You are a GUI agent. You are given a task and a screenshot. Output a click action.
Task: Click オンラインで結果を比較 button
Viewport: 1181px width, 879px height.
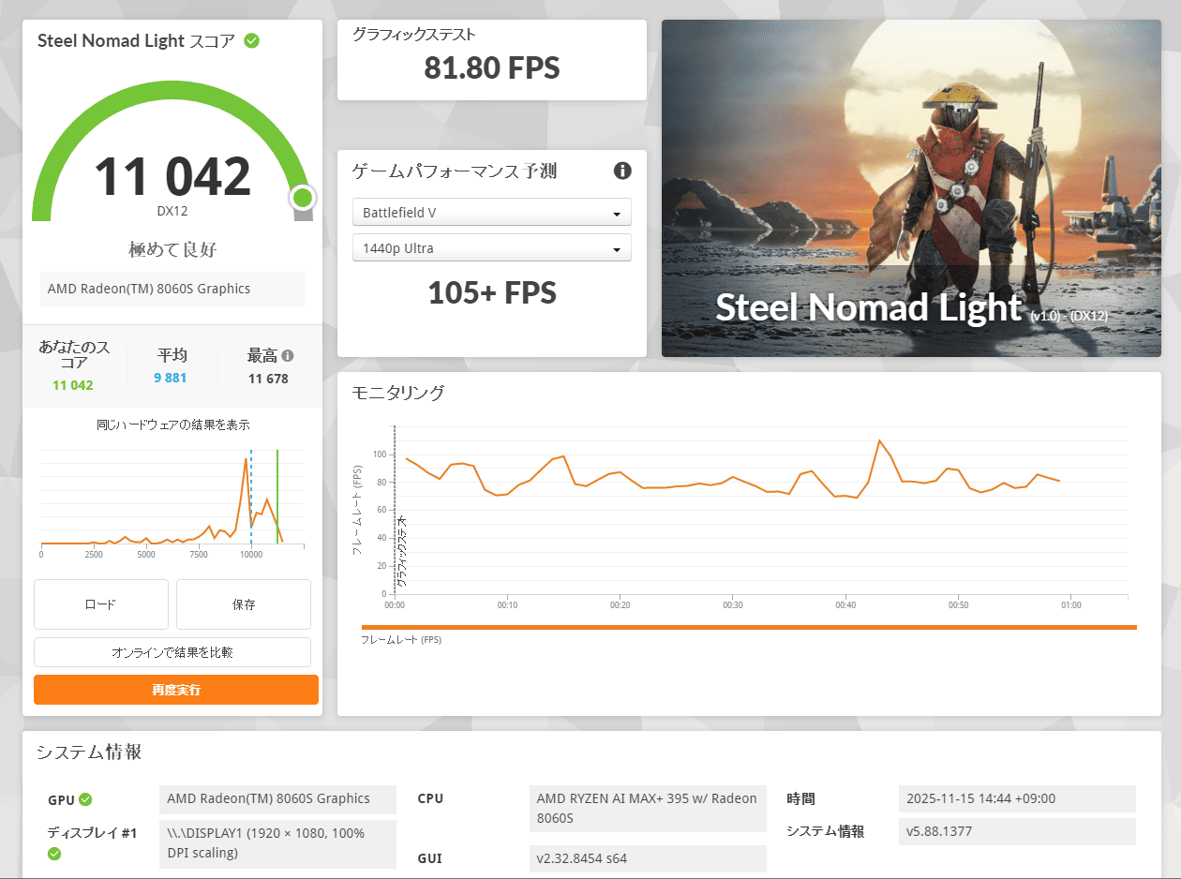172,652
